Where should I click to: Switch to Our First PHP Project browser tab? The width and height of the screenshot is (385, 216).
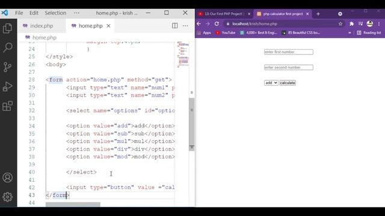point(224,14)
